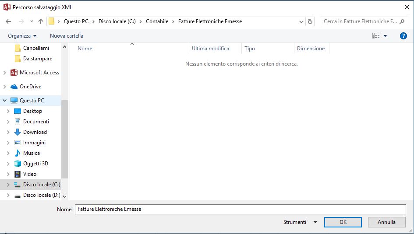Expand Oggetti 3D tree node
This screenshot has width=414, height=234.
pos(8,164)
